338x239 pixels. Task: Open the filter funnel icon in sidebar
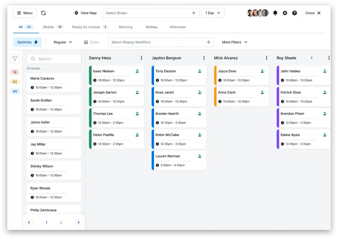[x=15, y=59]
